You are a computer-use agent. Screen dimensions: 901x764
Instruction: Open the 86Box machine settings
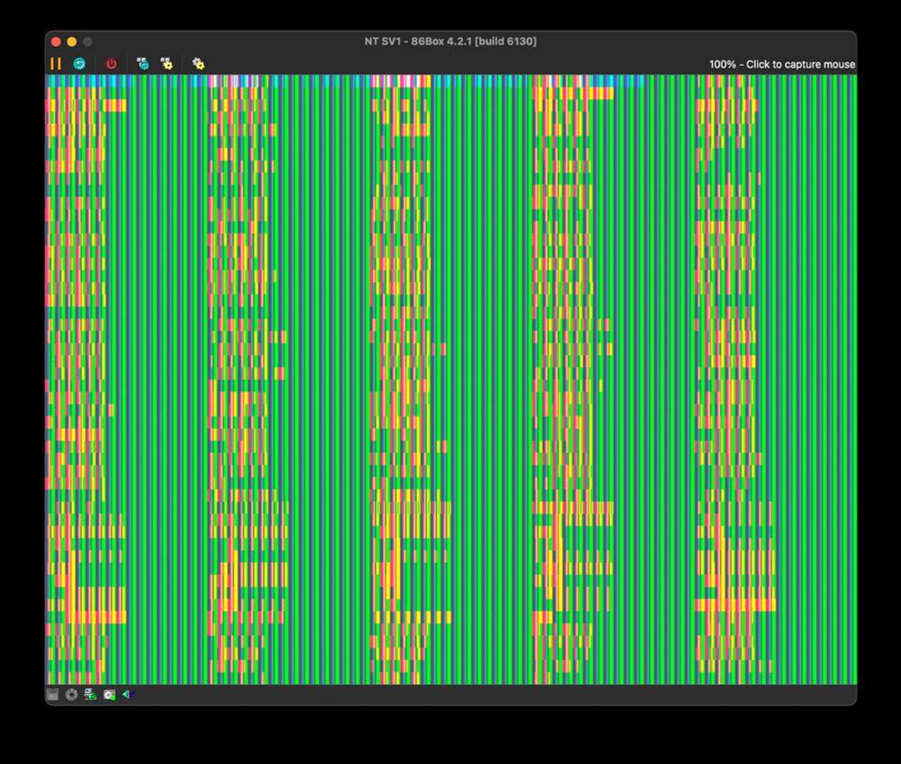point(198,64)
